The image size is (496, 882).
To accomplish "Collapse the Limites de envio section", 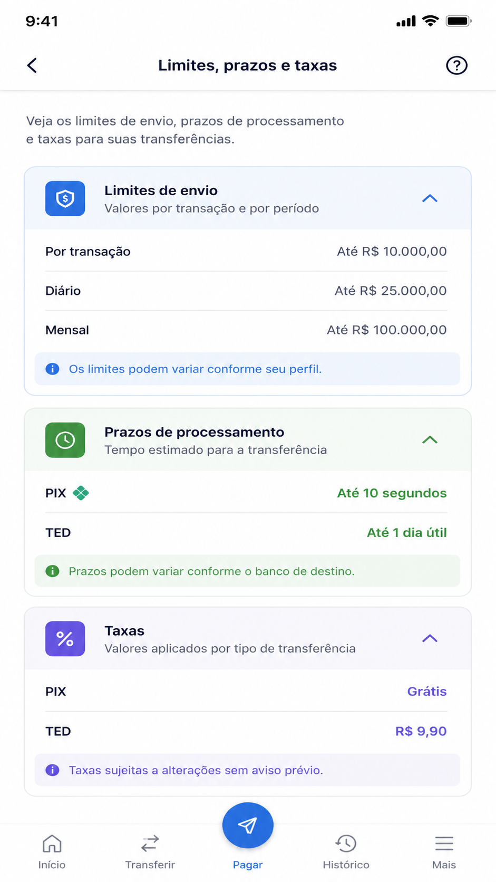I will coord(430,198).
